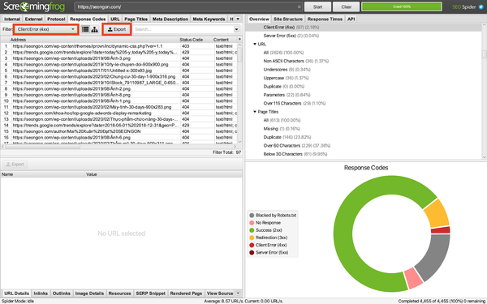Open the Client Error (4xx) filter dropdown
The height and width of the screenshot is (304, 487).
[46, 29]
